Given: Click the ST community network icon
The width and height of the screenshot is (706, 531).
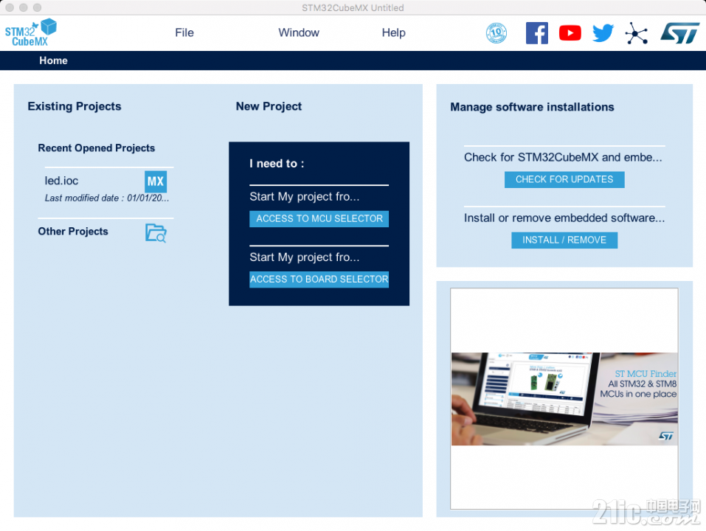Looking at the screenshot, I should click(x=636, y=33).
